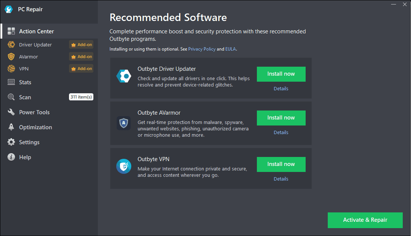Viewport: 411px width, 236px height.
Task: Click the Outbyte AVarmor title
Action: coord(159,113)
